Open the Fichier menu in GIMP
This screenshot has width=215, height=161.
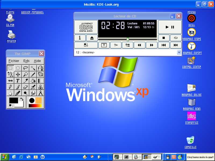click(14, 61)
